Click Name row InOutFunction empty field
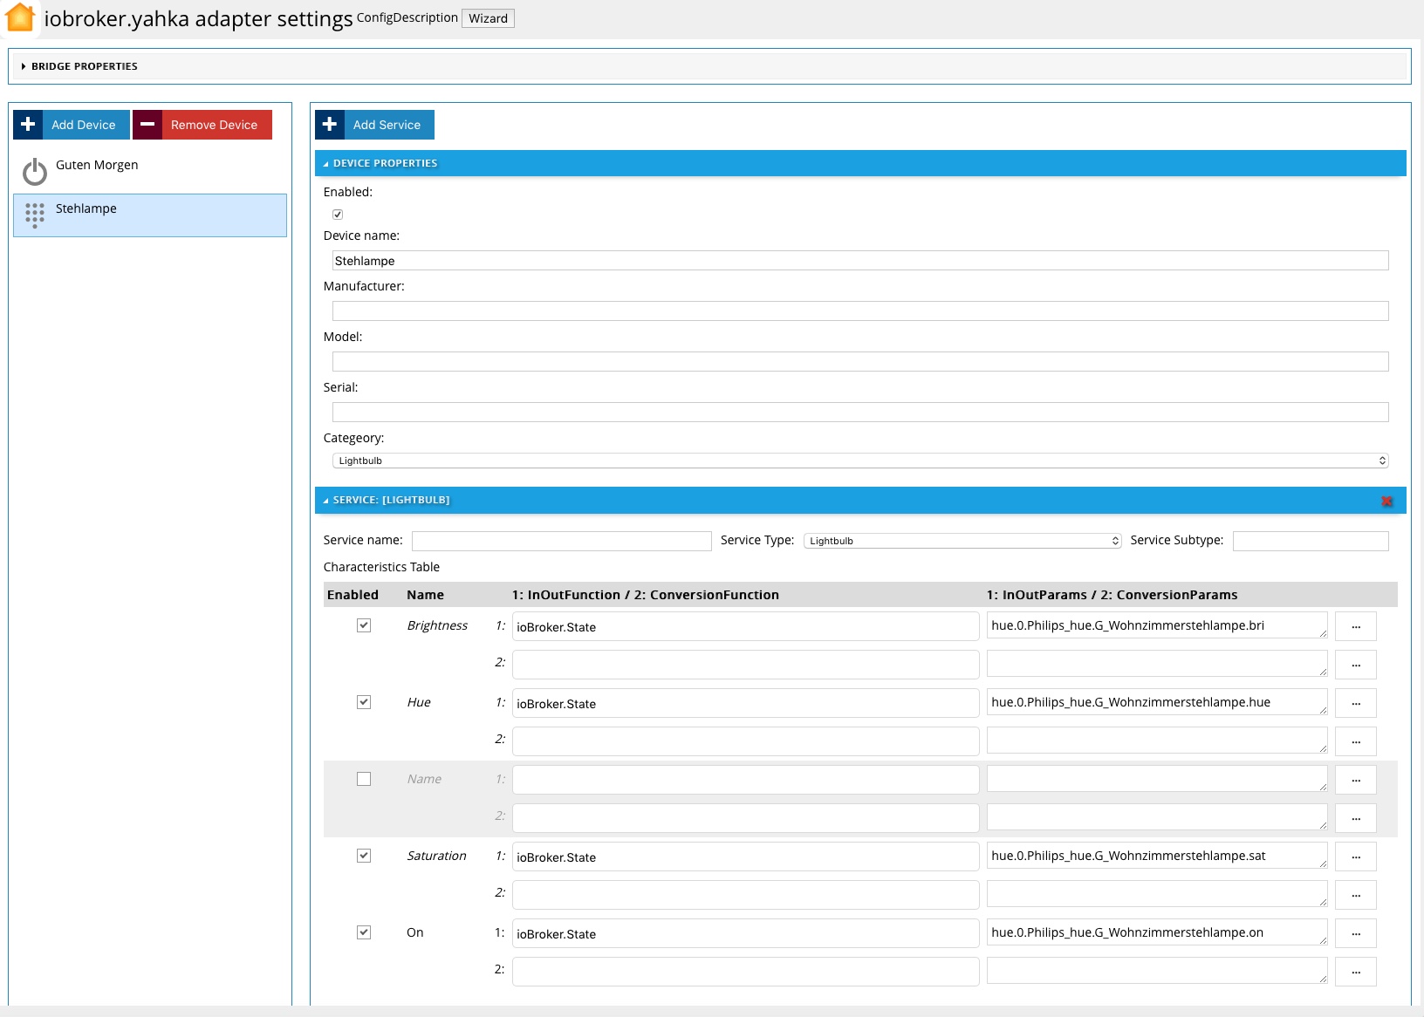1424x1017 pixels. pyautogui.click(x=746, y=780)
